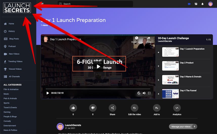Click presenter avatar in video title overlay
The width and height of the screenshot is (217, 134).
click(x=46, y=39)
